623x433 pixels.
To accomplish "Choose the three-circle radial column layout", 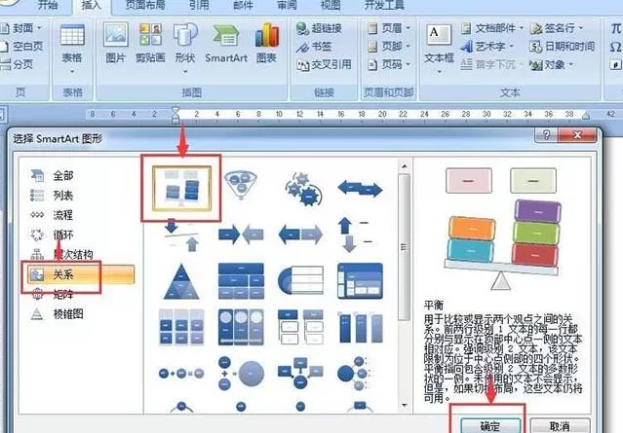I will 241,327.
